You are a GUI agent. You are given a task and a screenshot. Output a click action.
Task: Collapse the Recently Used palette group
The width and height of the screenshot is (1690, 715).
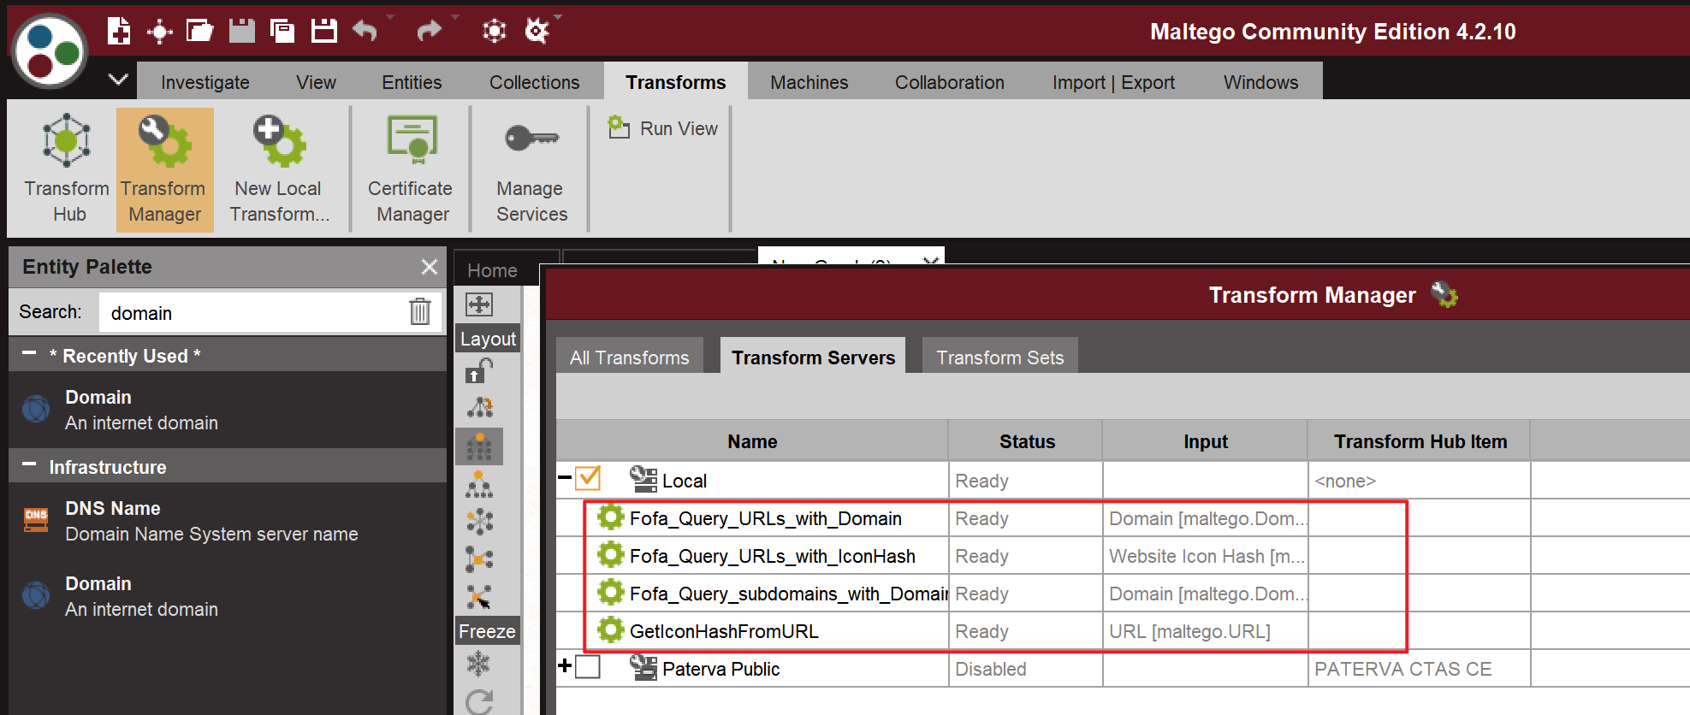coord(29,354)
